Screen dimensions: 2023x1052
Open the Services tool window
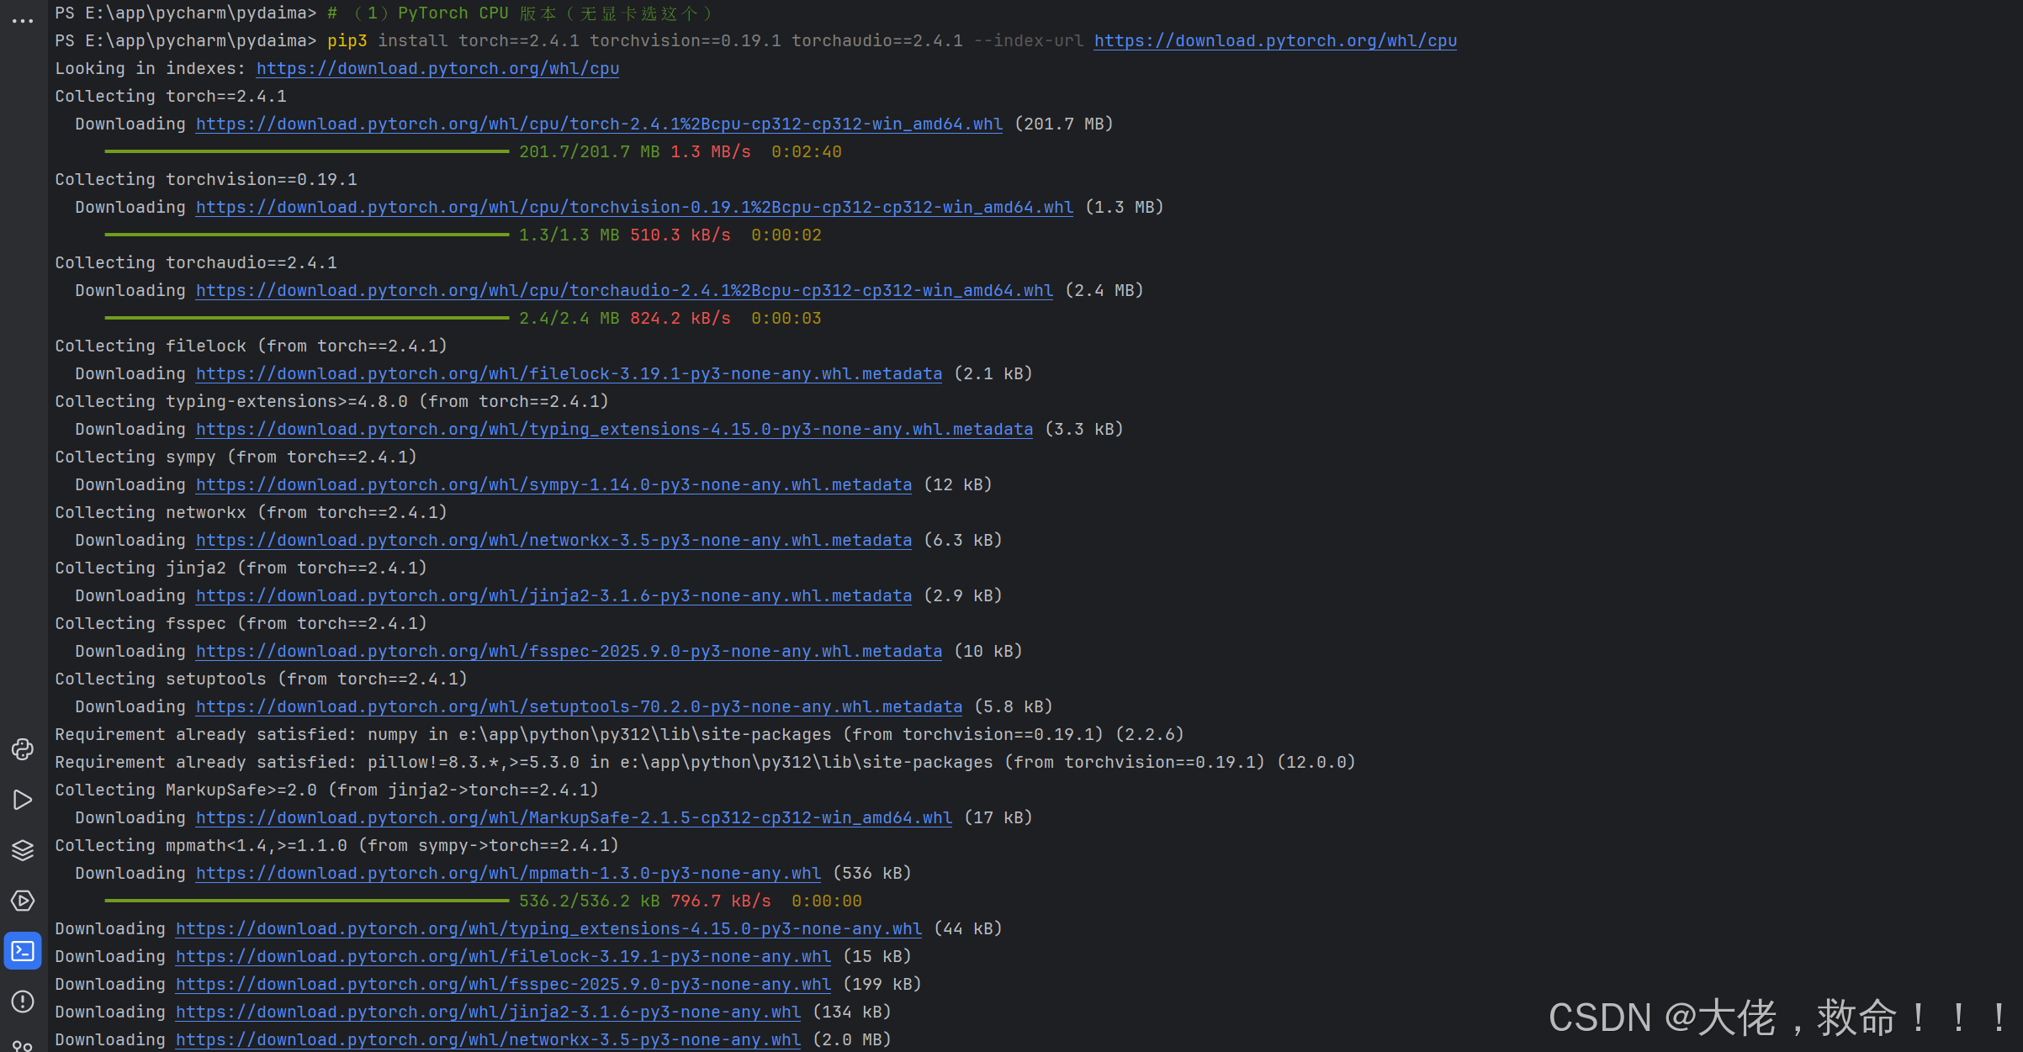[x=23, y=901]
